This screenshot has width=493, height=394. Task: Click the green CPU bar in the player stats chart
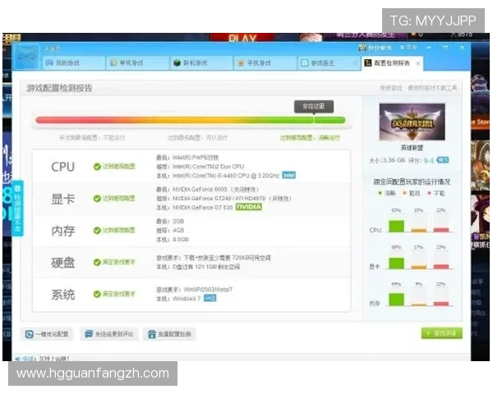pyautogui.click(x=396, y=227)
